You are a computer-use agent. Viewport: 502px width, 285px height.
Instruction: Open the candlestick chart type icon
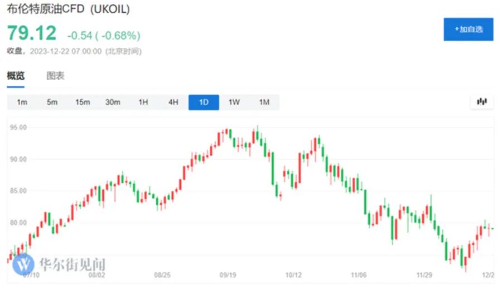[482, 102]
